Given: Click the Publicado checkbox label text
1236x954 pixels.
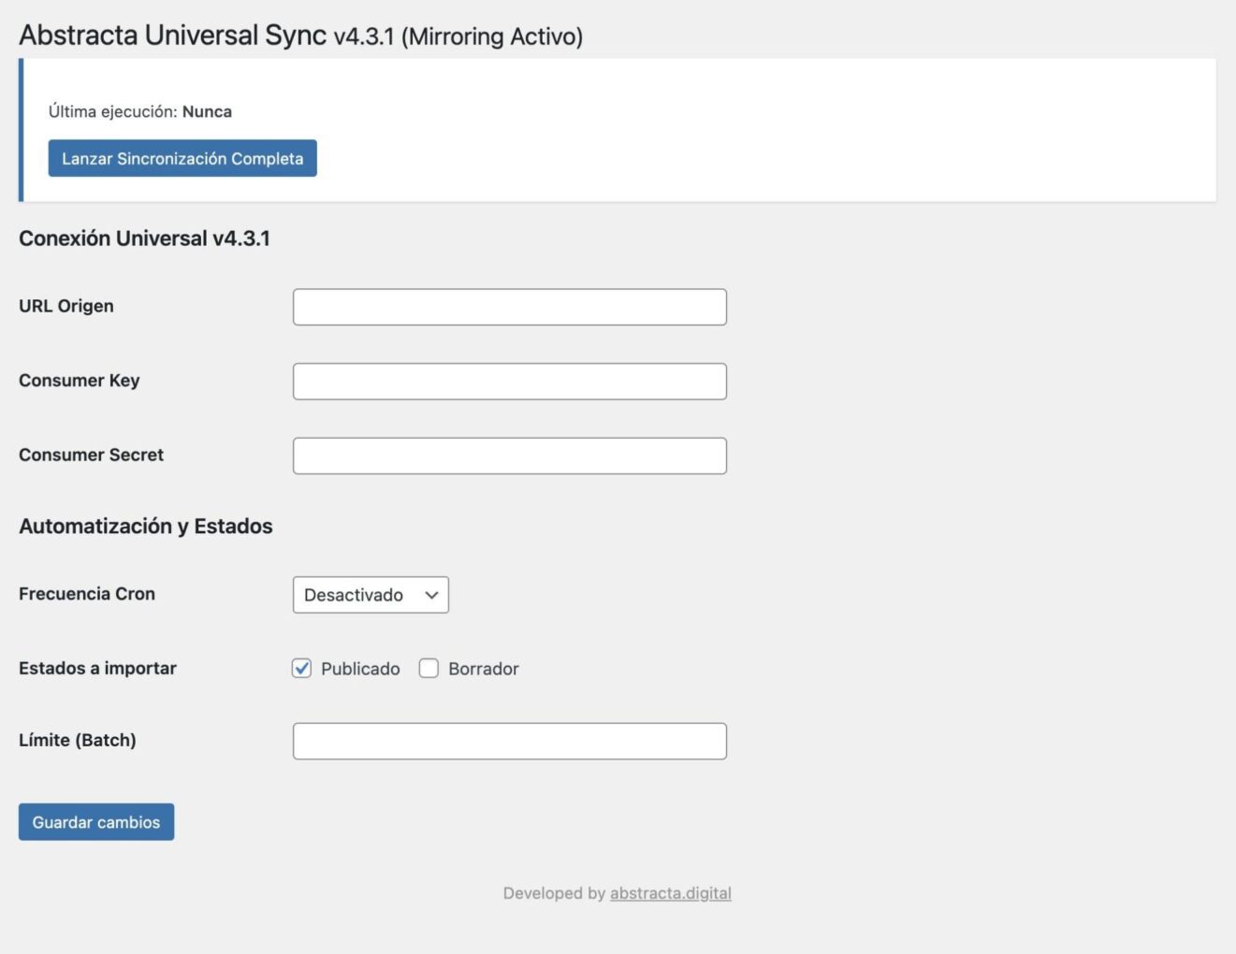Looking at the screenshot, I should tap(360, 669).
